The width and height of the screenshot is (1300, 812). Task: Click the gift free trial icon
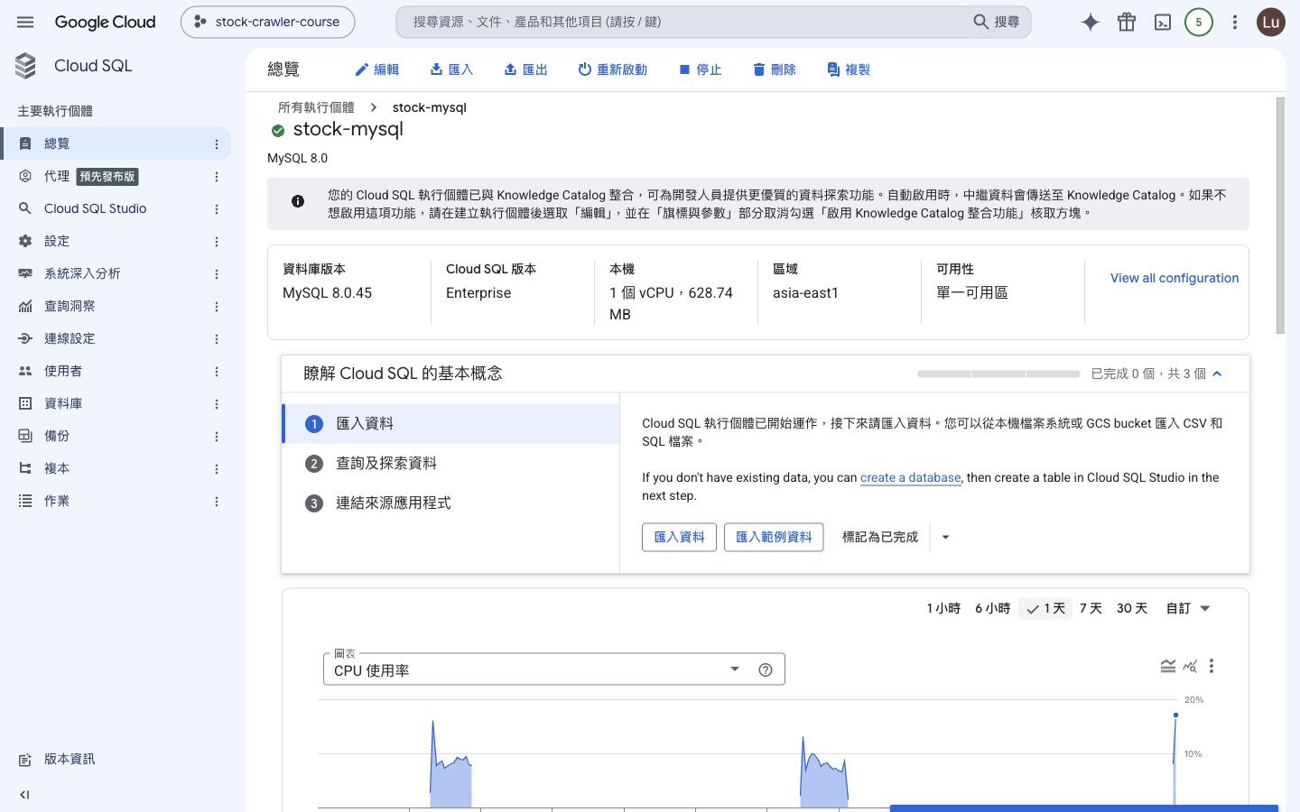click(x=1127, y=23)
